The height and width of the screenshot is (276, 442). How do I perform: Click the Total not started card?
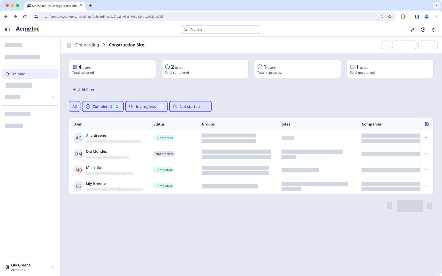[390, 69]
